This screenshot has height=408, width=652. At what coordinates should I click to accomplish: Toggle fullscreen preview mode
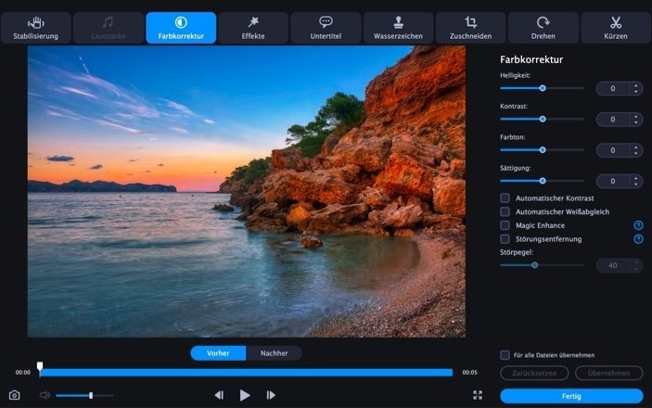tap(478, 395)
